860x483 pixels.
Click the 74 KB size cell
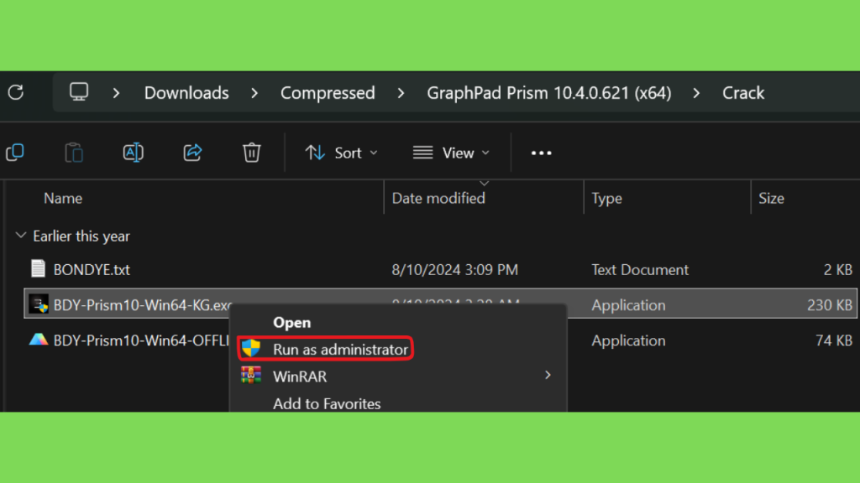[834, 340]
